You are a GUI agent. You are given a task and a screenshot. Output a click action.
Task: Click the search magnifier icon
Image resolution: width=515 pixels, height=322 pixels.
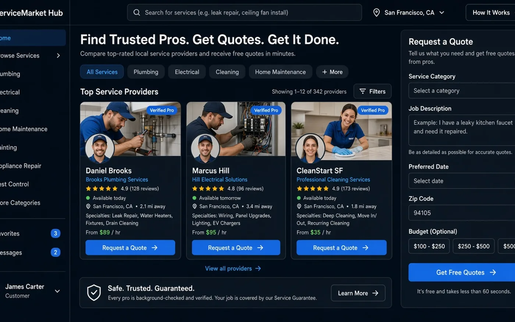[136, 13]
